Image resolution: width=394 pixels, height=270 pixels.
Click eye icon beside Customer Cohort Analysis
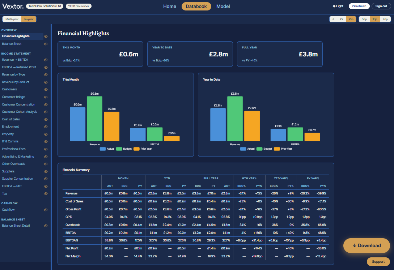pos(46,112)
